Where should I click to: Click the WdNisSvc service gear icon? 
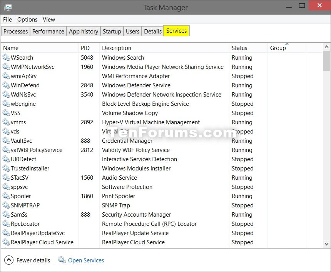6,94
